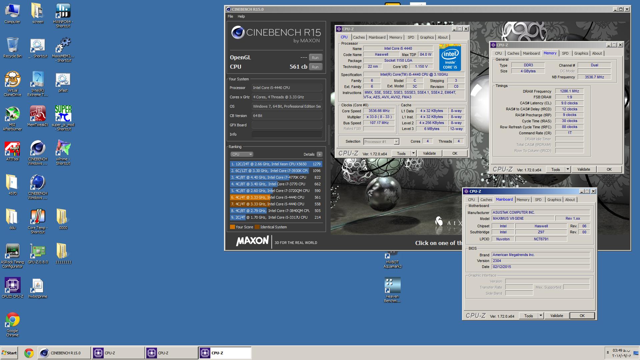The image size is (640, 360).
Task: Click Chrome icon in taskbar
Action: [x=29, y=353]
